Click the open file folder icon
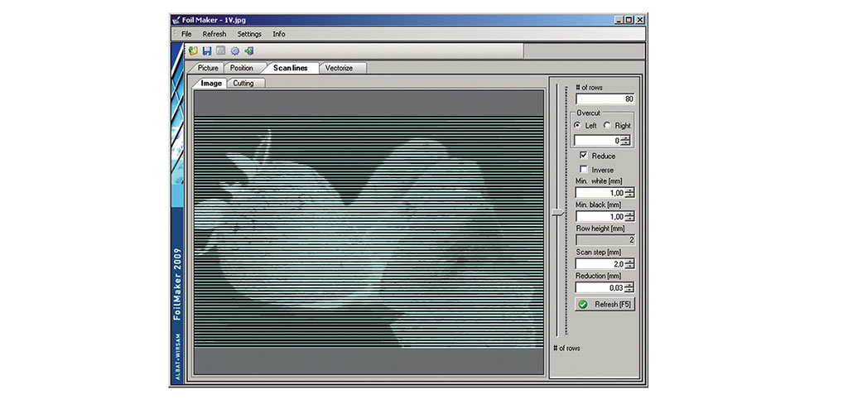 (193, 51)
